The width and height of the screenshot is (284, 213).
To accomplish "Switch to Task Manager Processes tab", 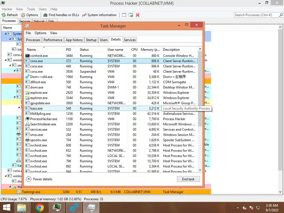I will [x=33, y=40].
